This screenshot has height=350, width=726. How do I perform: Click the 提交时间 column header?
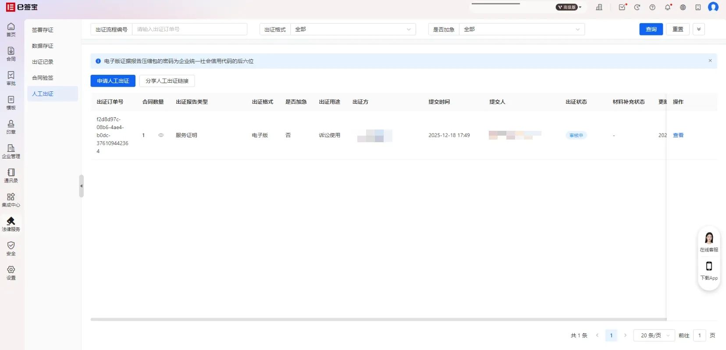[439, 102]
